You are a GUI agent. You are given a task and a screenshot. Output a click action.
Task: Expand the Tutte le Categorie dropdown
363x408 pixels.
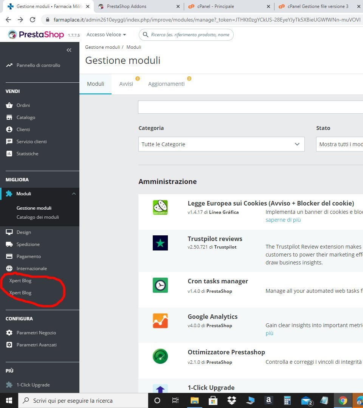(221, 144)
